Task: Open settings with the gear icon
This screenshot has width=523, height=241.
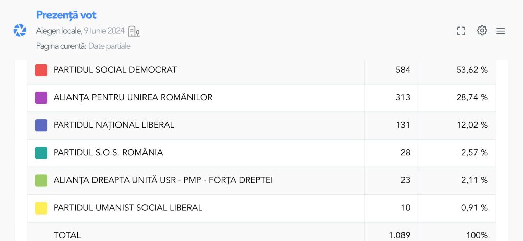Action: (482, 31)
